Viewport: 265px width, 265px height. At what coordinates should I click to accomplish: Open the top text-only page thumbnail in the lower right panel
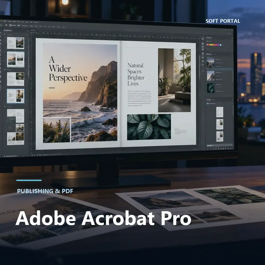tap(220, 112)
